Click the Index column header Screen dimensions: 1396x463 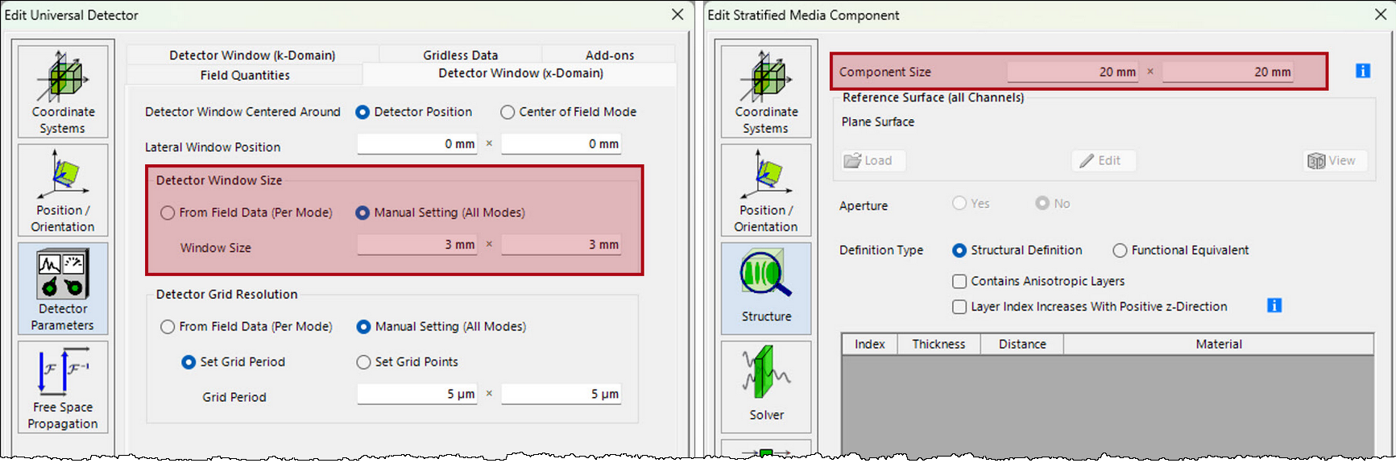(870, 344)
